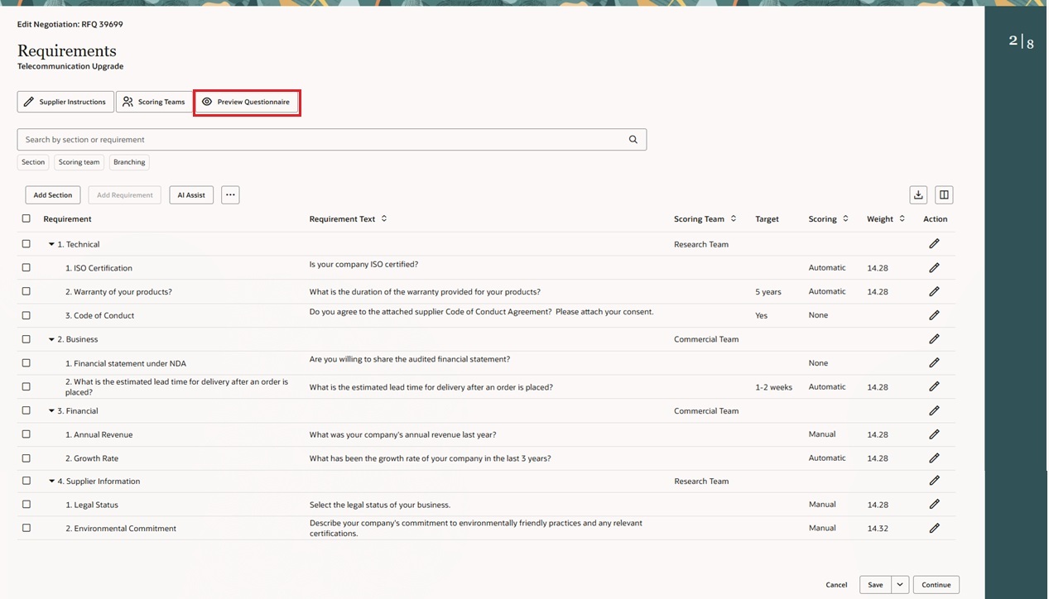This screenshot has width=1049, height=599.
Task: Select the Branching filter chip
Action: tap(129, 162)
